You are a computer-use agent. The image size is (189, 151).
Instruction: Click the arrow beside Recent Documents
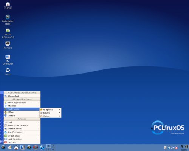point(39,125)
